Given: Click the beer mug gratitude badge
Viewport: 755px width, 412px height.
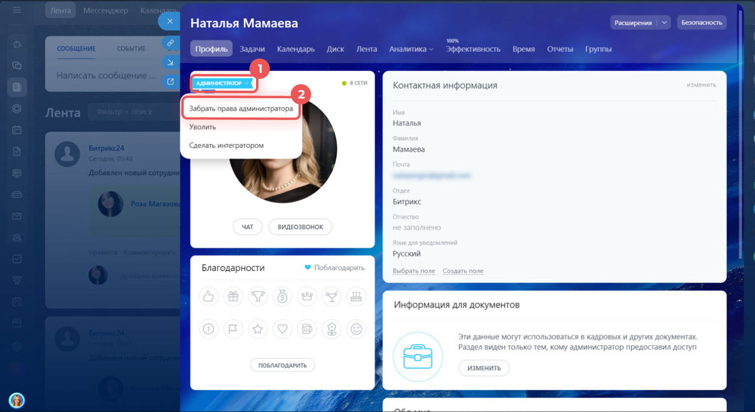Looking at the screenshot, I should tap(306, 328).
